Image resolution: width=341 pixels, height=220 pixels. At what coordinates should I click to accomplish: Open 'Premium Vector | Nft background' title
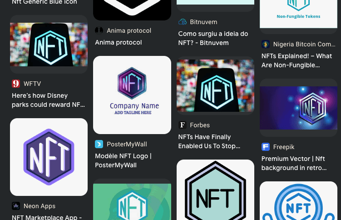294,163
